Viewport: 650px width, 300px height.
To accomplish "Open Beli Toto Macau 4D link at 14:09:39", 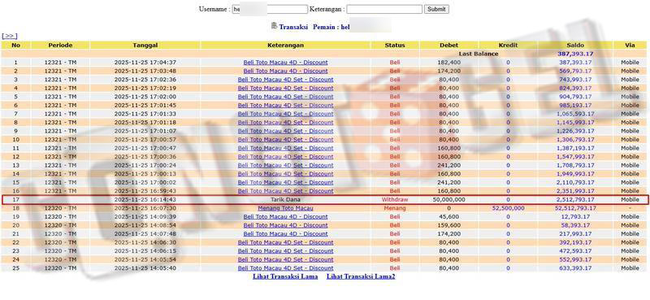I will 286,216.
